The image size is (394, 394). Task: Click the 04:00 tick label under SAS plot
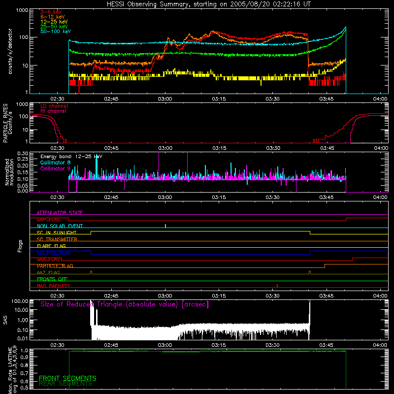click(x=380, y=345)
